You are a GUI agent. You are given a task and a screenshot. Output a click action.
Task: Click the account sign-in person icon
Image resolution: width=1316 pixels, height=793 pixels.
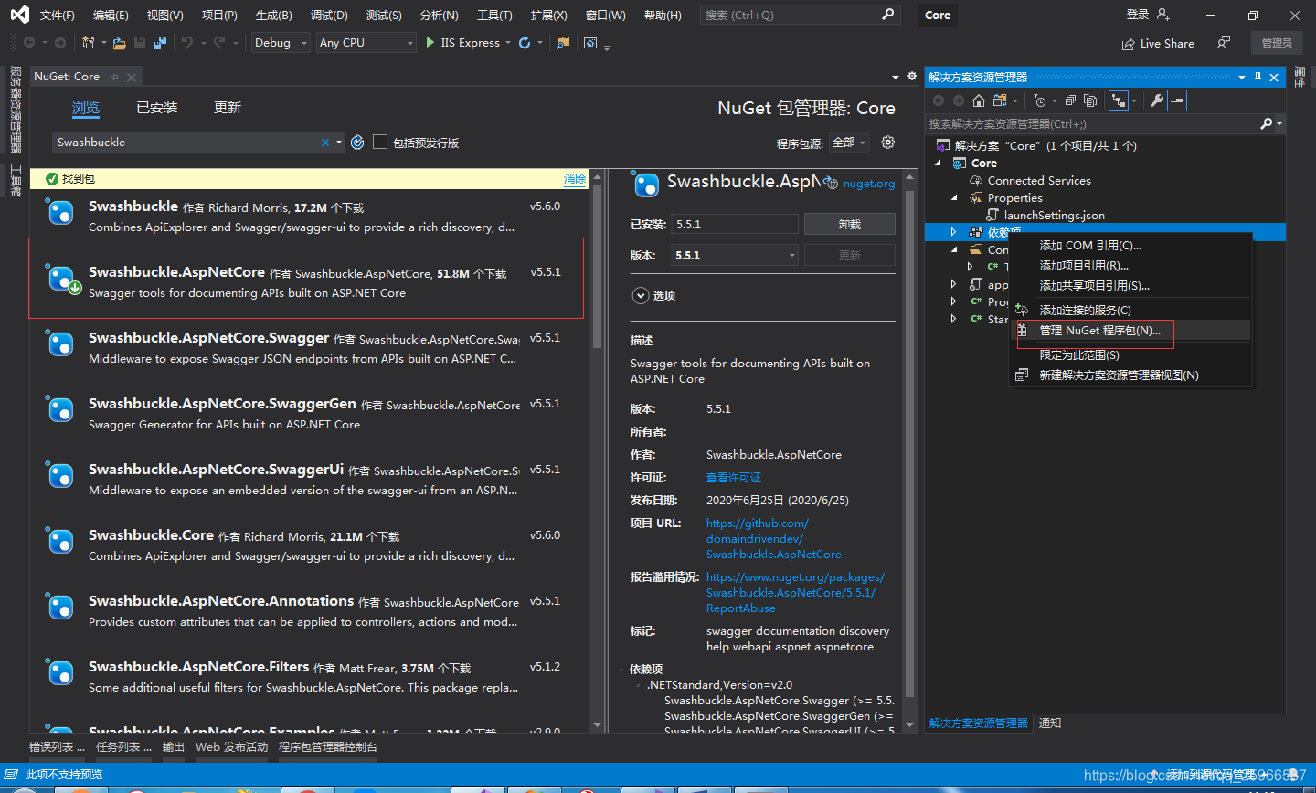tap(1162, 15)
